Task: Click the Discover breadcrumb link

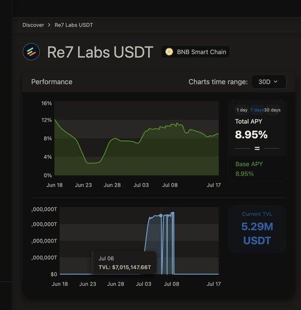Action: [x=33, y=25]
